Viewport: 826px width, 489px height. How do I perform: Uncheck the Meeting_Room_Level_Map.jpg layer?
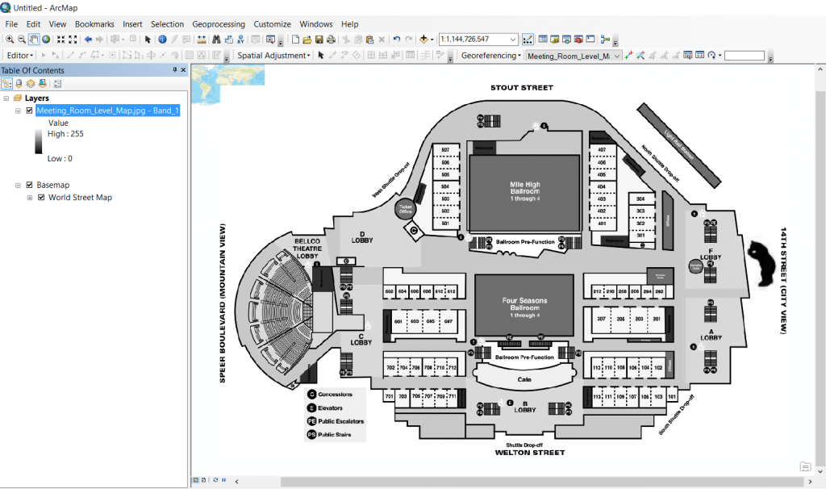(x=28, y=111)
